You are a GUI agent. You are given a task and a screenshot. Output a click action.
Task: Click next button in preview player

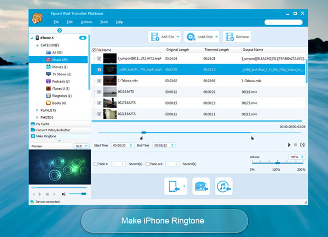click(54, 194)
